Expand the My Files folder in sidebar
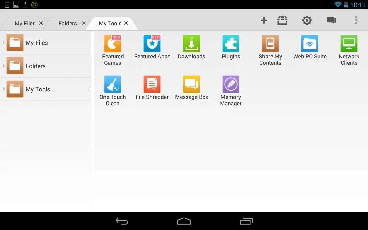 pos(4,43)
